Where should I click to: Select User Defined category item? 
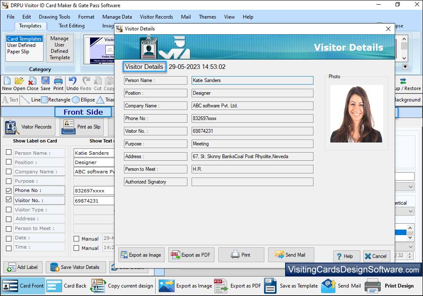click(x=21, y=45)
